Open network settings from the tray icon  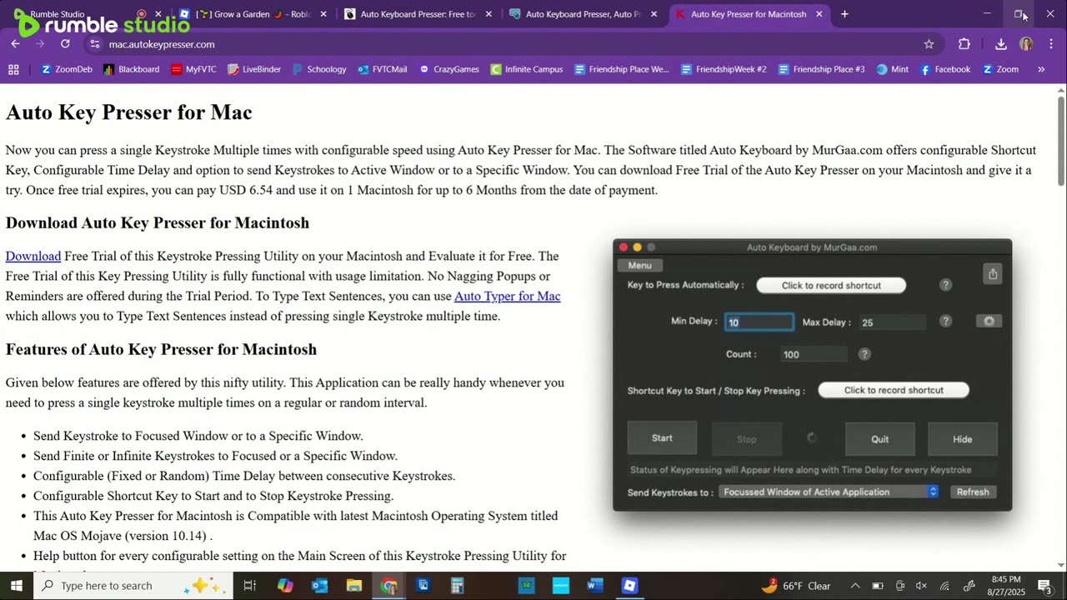tap(944, 586)
